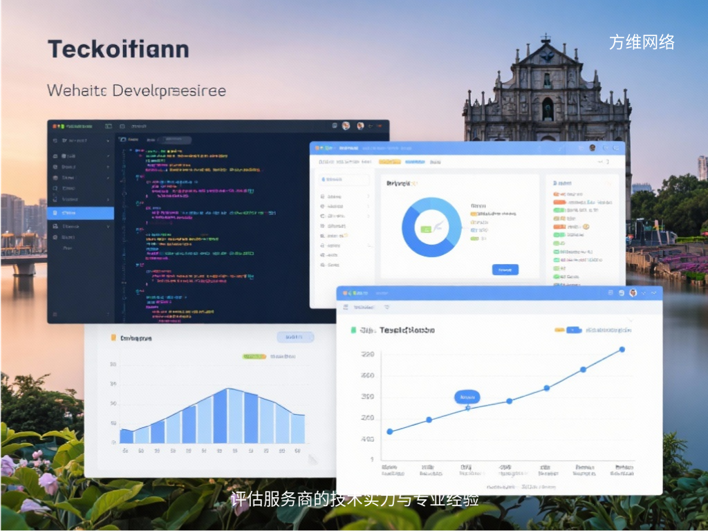Open the first user avatar in dark editor header
708x531 pixels.
pos(346,126)
